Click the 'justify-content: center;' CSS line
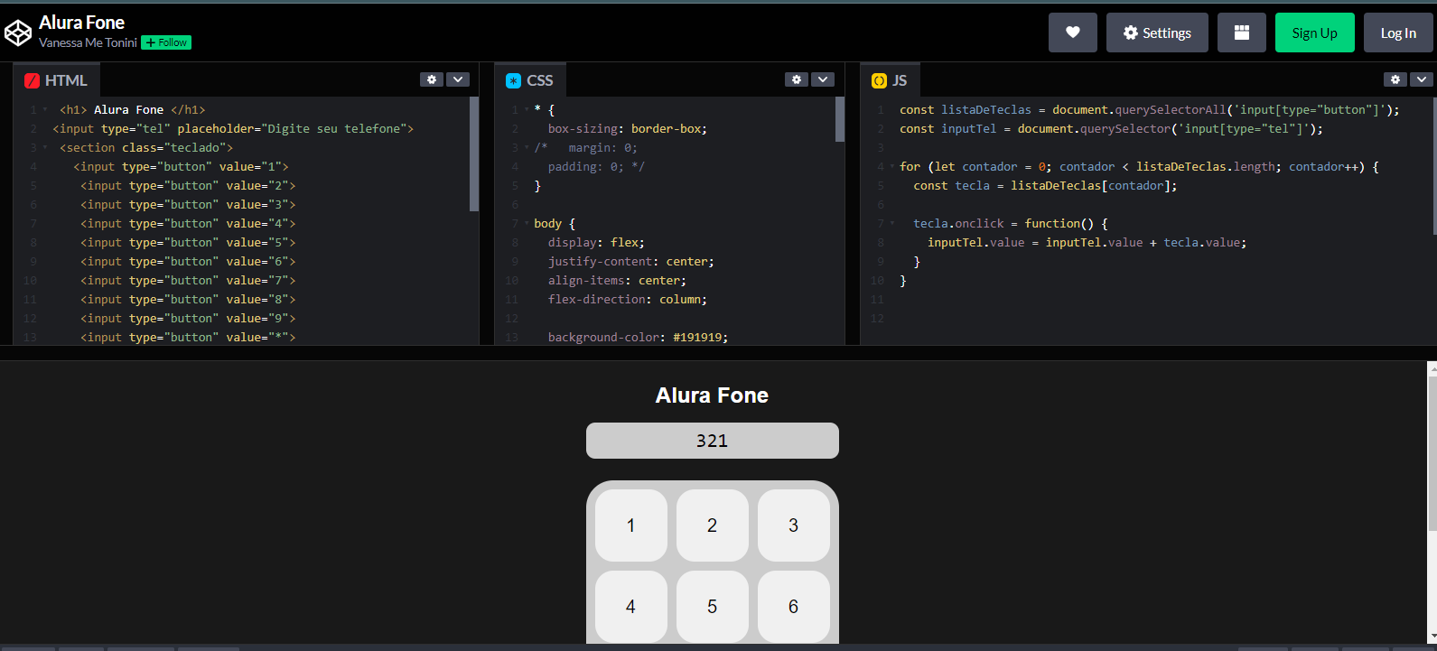The image size is (1437, 651). coord(630,261)
